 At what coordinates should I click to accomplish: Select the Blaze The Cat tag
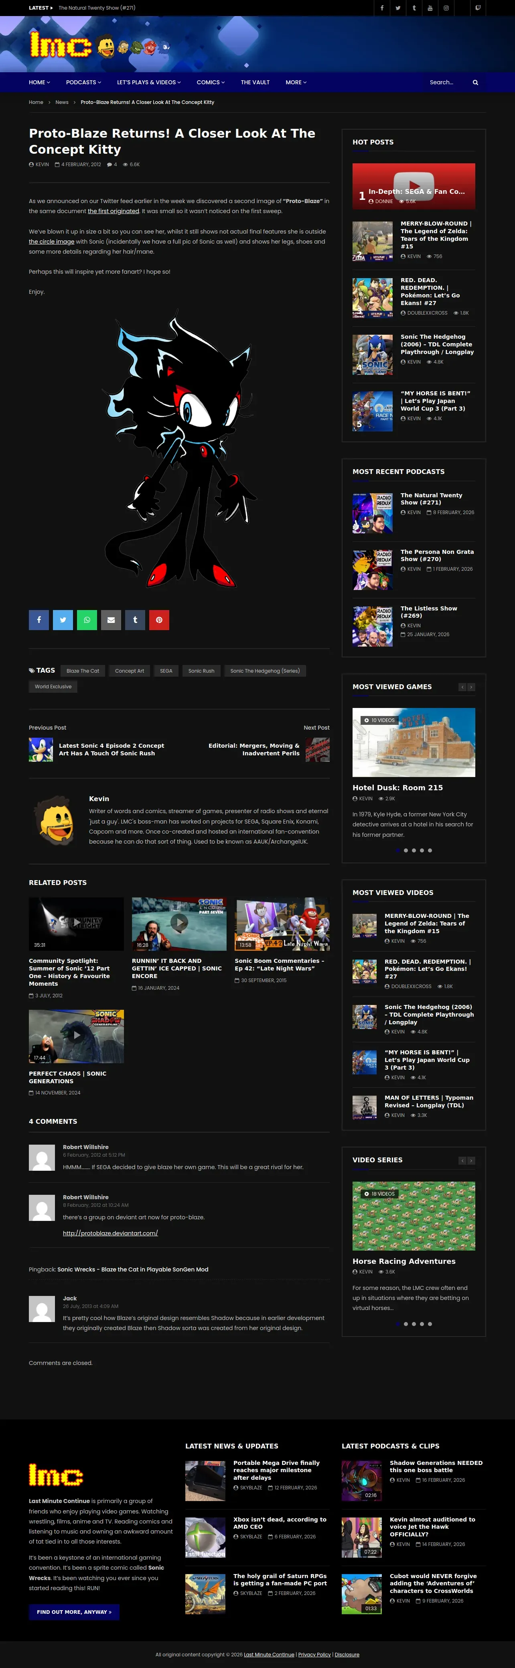(x=83, y=671)
